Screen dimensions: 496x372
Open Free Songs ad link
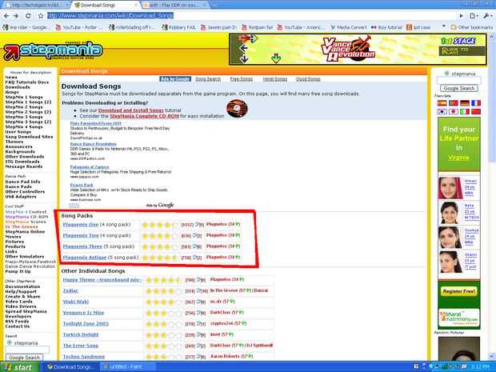pyautogui.click(x=242, y=79)
